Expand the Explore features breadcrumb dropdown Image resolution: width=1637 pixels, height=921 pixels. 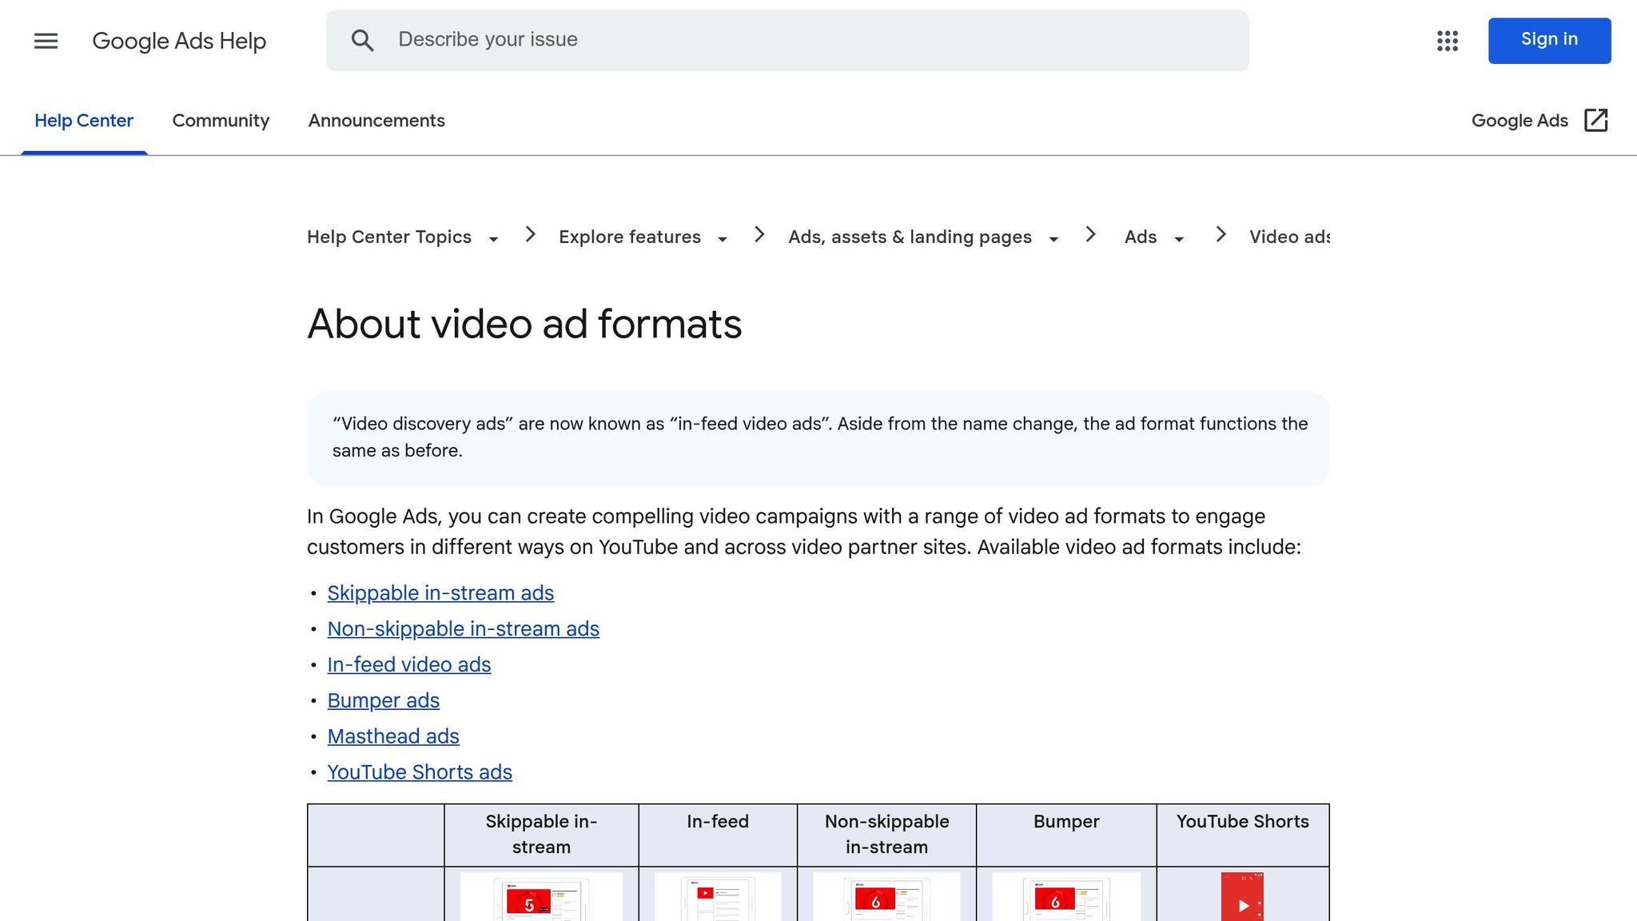723,239
